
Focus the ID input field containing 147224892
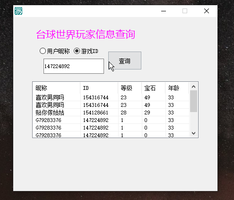pyautogui.click(x=74, y=66)
